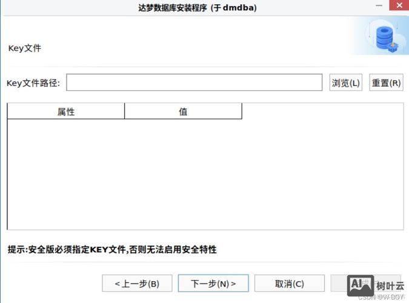
Task: Go back with <上一步(B) button
Action: 137,283
